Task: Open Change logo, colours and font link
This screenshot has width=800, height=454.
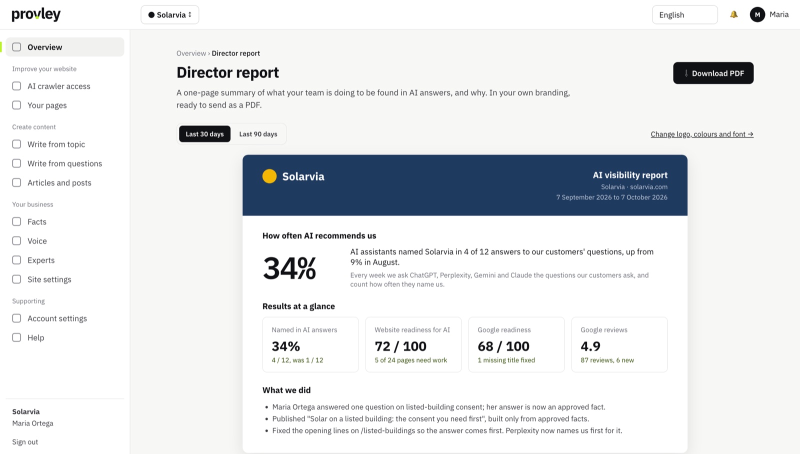Action: pos(702,134)
